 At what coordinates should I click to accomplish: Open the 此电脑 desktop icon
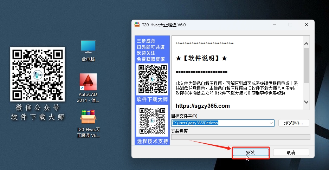click(88, 51)
